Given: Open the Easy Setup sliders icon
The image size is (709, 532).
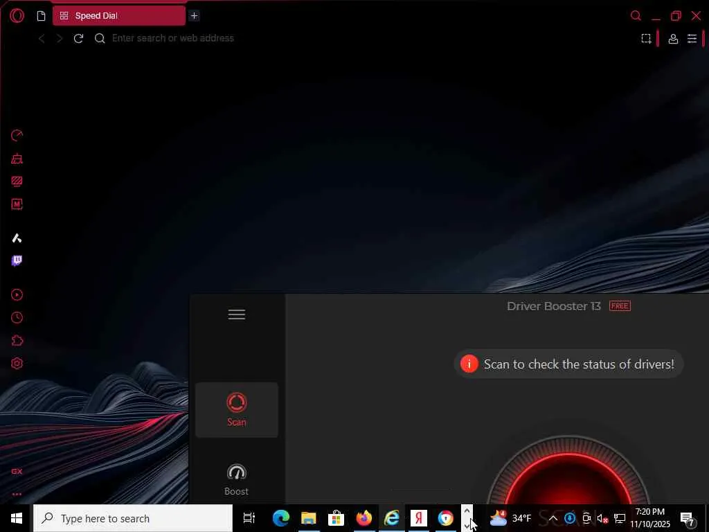Looking at the screenshot, I should click(692, 39).
